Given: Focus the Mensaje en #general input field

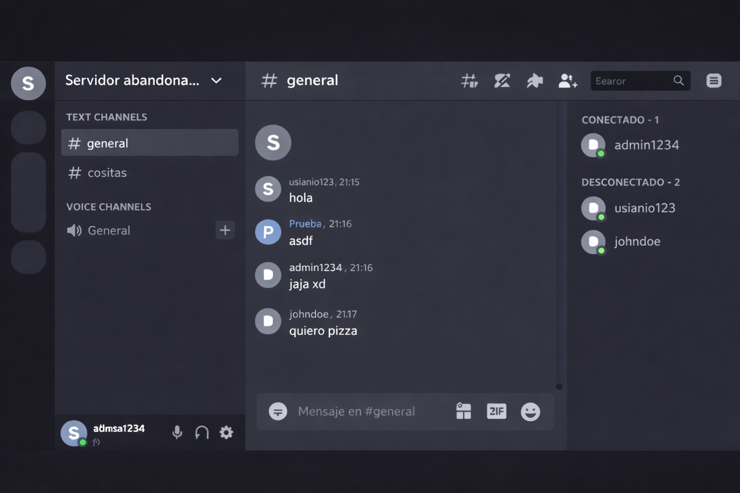Looking at the screenshot, I should pyautogui.click(x=357, y=411).
